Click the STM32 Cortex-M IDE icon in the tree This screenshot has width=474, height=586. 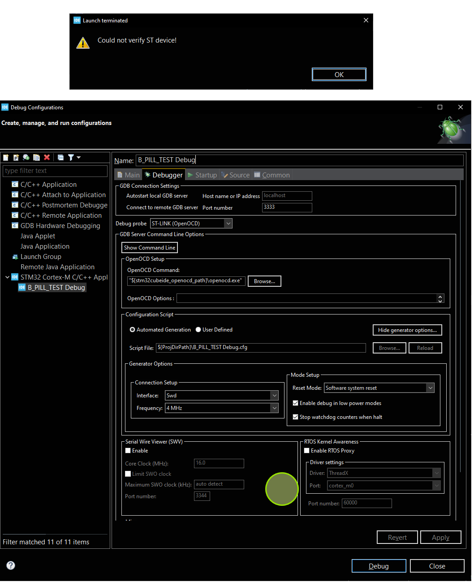(x=15, y=277)
